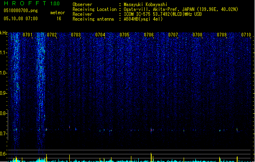Click the 1.0 frequency axis label
The width and height of the screenshot is (255, 162).
tap(4, 73)
